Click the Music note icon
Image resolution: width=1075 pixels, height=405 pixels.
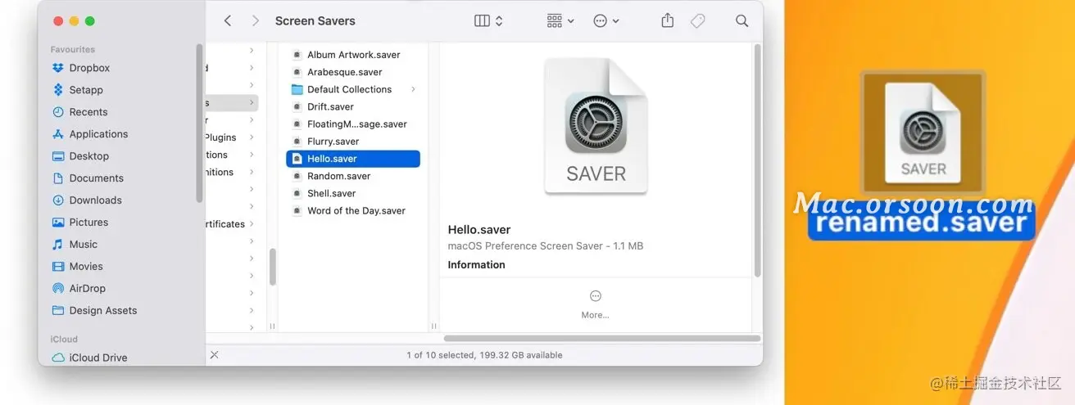(x=57, y=245)
